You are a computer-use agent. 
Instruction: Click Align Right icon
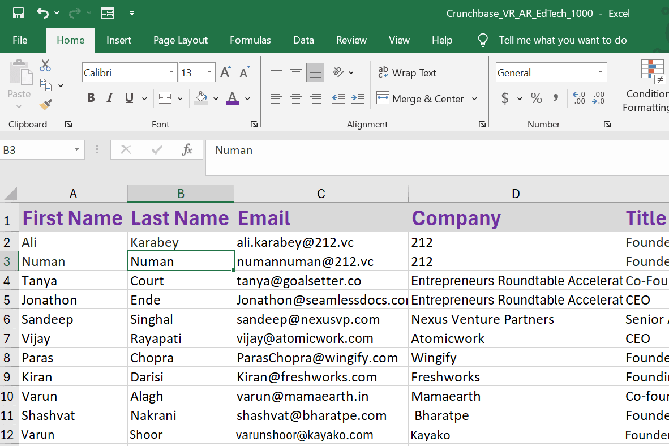tap(315, 98)
